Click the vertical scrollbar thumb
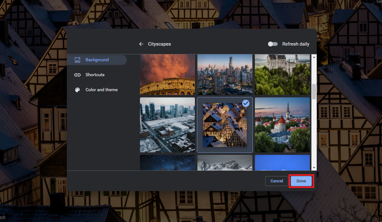Image resolution: width=382 pixels, height=222 pixels. (314, 92)
